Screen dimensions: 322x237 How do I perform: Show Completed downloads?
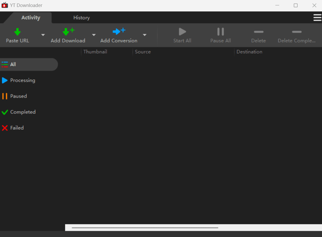point(23,112)
